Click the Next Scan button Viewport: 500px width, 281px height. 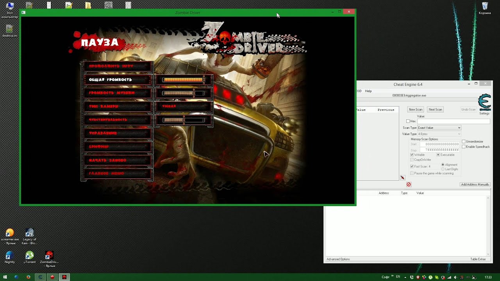tap(435, 110)
